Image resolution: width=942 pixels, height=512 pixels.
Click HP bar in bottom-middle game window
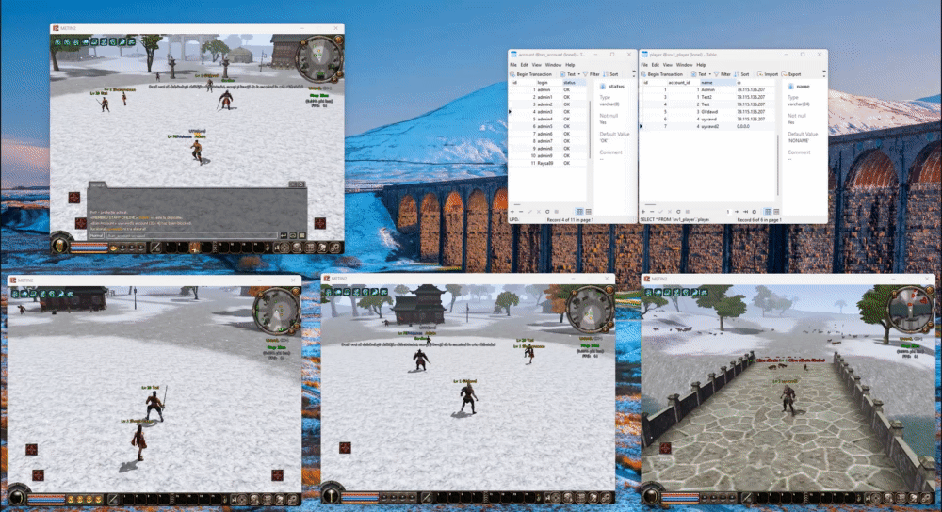[x=360, y=496]
